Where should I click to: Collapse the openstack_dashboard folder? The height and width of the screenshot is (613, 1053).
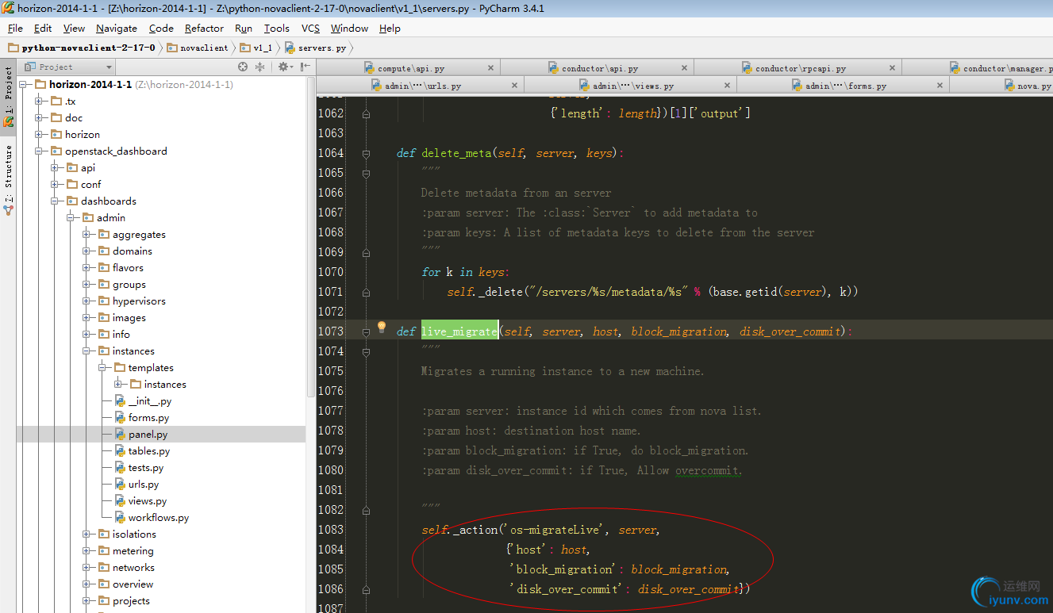39,151
